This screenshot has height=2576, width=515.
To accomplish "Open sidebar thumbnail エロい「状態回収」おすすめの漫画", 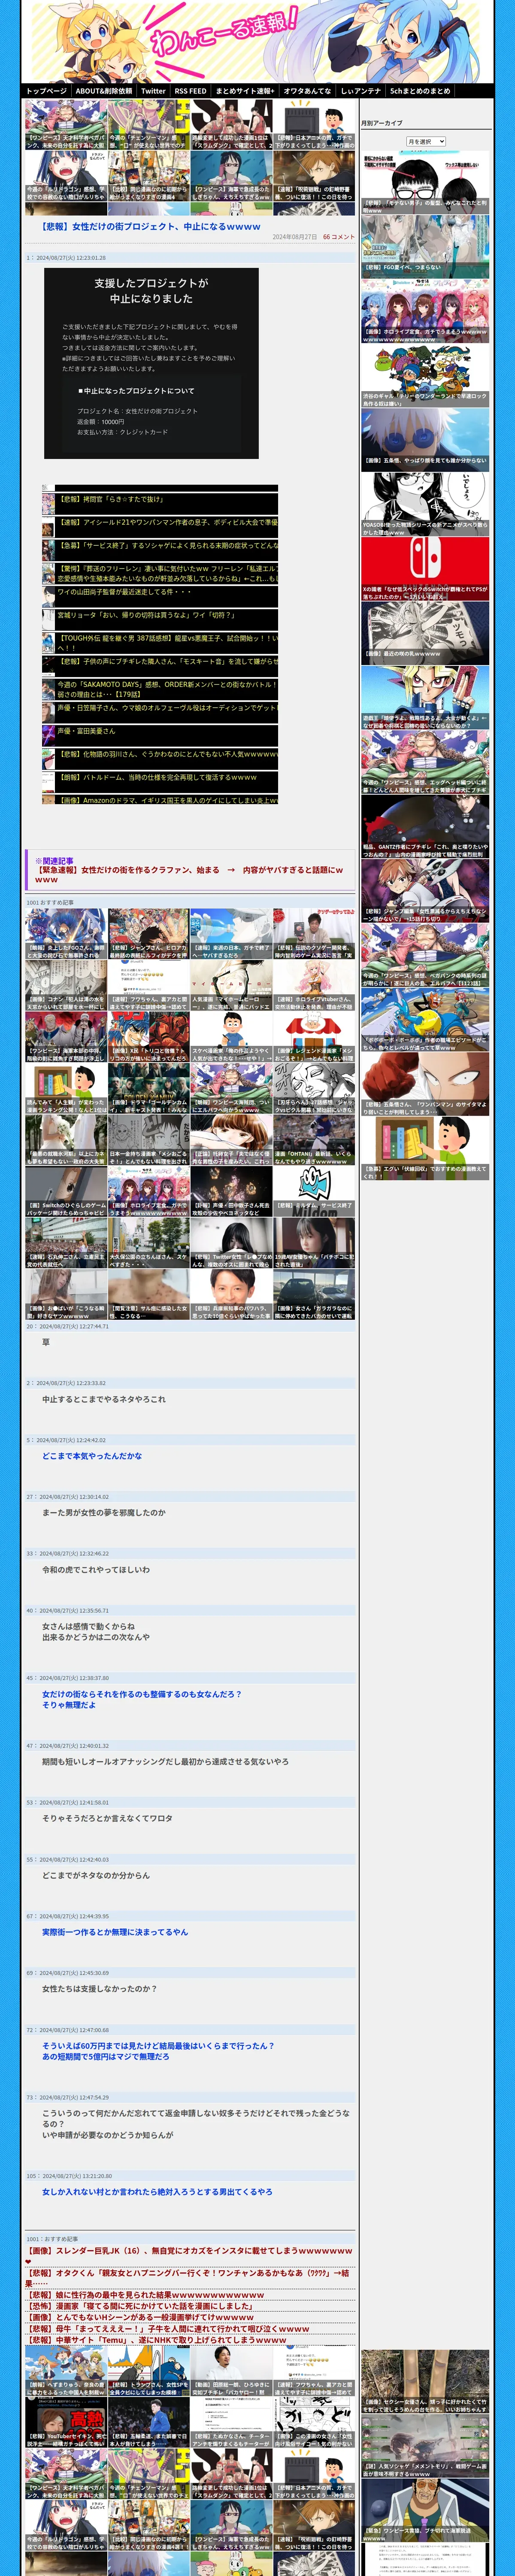I will pyautogui.click(x=425, y=1148).
